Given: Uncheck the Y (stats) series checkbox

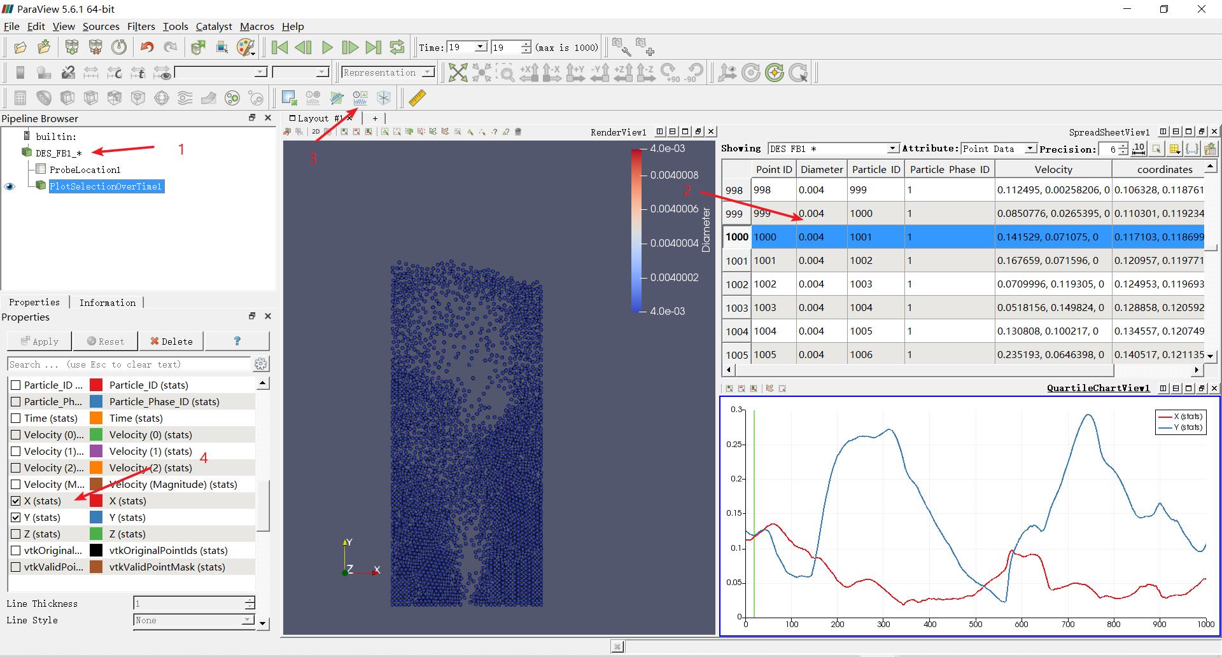Looking at the screenshot, I should 16,518.
